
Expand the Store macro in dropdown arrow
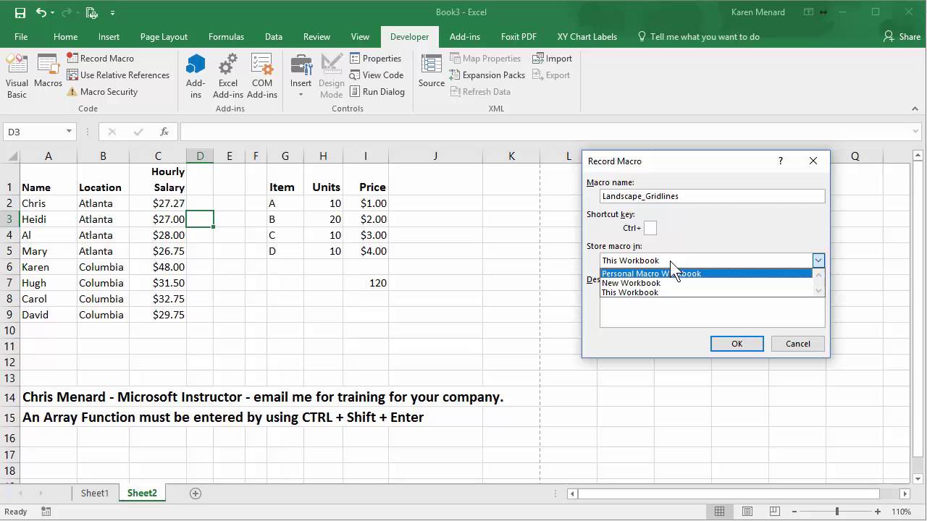(x=818, y=260)
